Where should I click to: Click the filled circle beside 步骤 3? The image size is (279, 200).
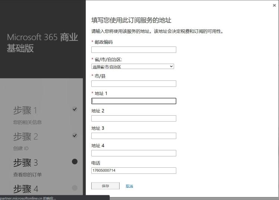pyautogui.click(x=75, y=161)
